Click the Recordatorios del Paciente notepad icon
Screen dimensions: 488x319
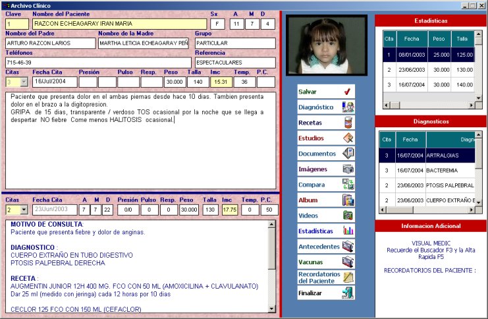click(348, 277)
